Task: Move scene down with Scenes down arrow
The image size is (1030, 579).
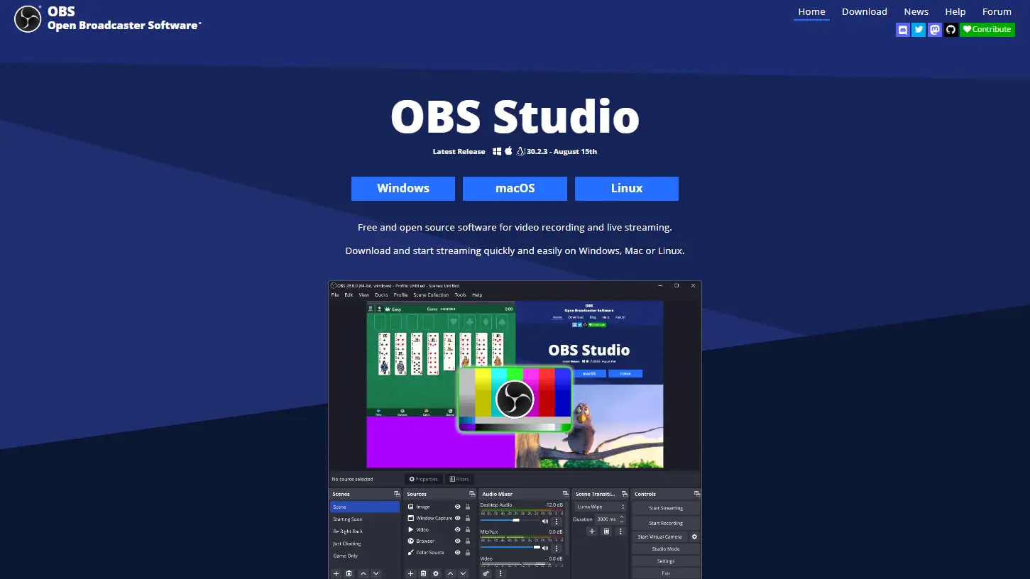Action: click(376, 573)
